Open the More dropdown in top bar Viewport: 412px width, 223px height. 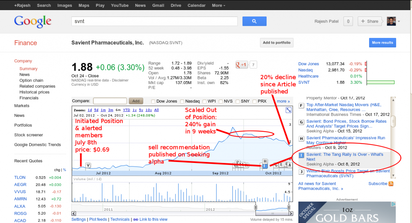pyautogui.click(x=219, y=5)
